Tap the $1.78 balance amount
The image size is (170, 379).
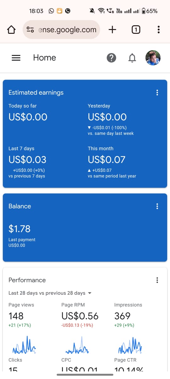point(20,229)
